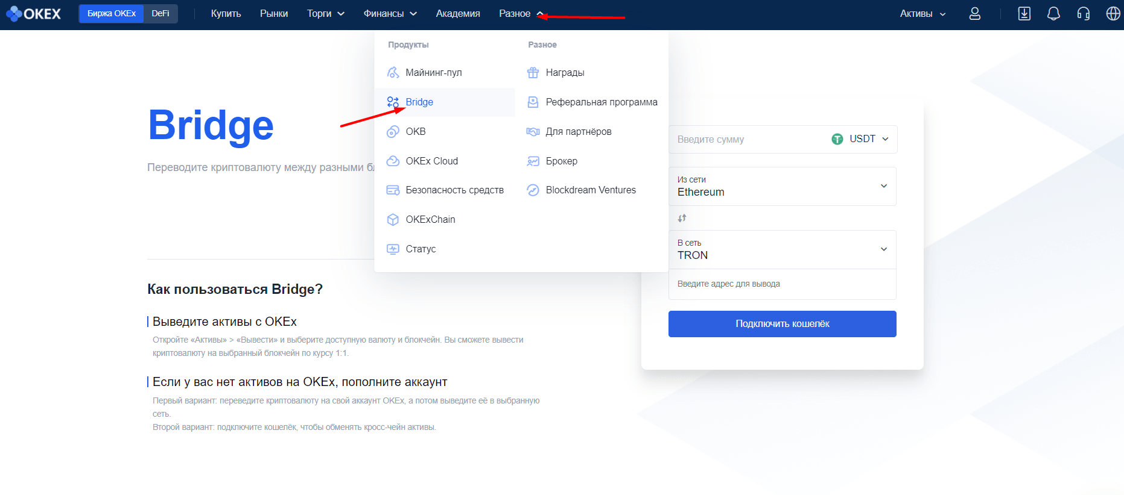Viewport: 1124px width, 495px height.
Task: Click heading Как пользоваться Bridge?
Action: [235, 289]
